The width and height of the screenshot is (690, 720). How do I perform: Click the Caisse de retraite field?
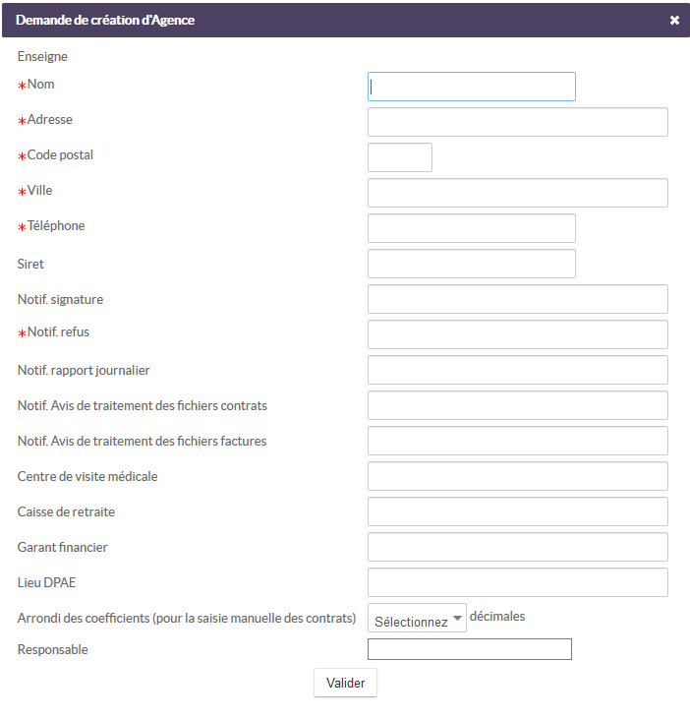517,511
